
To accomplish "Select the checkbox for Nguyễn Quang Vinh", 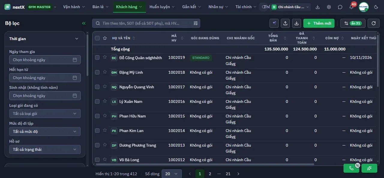I will [x=97, y=87].
